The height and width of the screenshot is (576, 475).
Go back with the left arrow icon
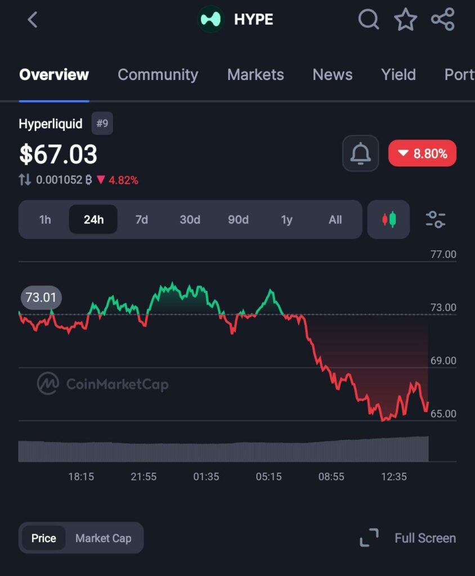click(33, 20)
